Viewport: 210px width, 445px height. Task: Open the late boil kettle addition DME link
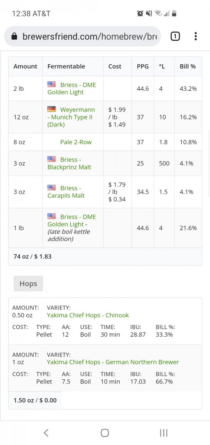point(72,227)
